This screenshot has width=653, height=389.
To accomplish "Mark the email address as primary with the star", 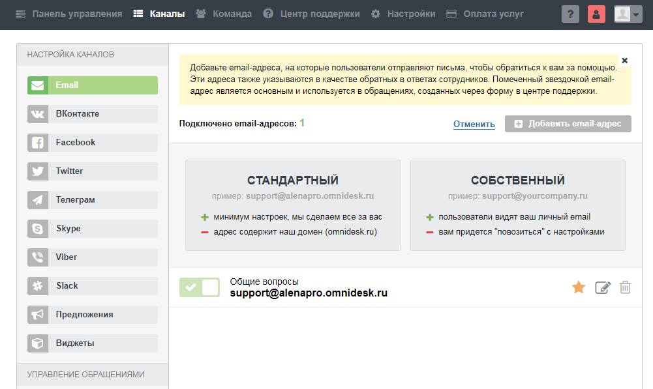I will click(579, 287).
